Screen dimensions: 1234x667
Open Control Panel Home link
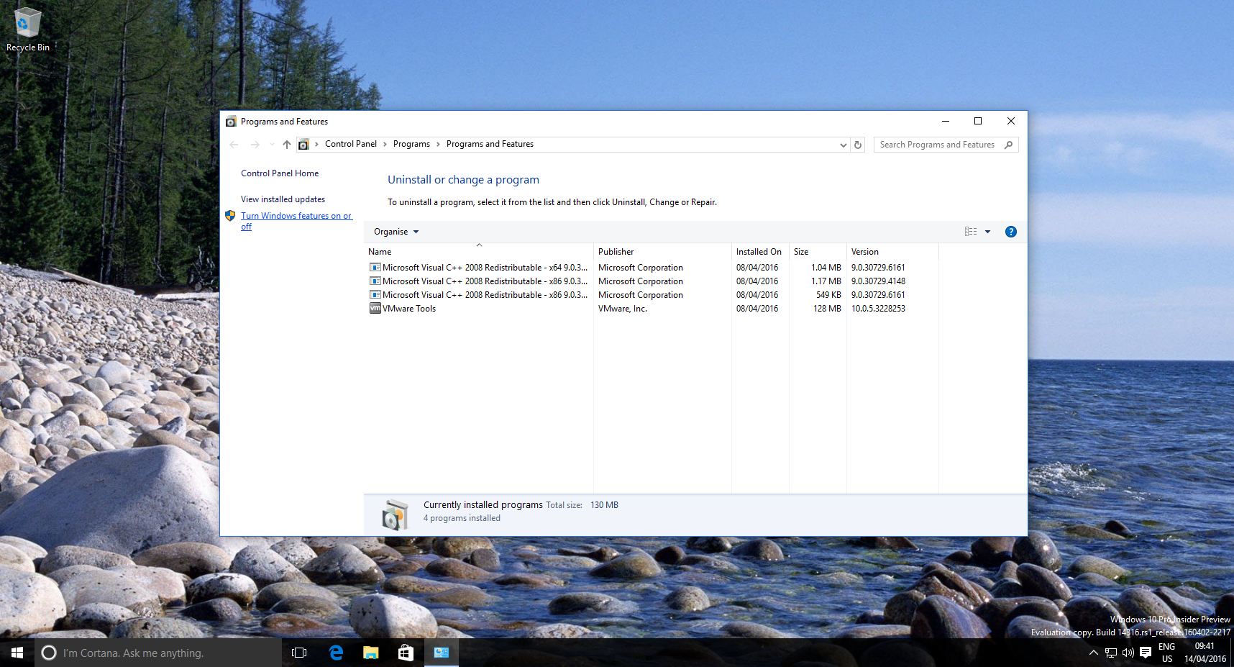pos(280,173)
